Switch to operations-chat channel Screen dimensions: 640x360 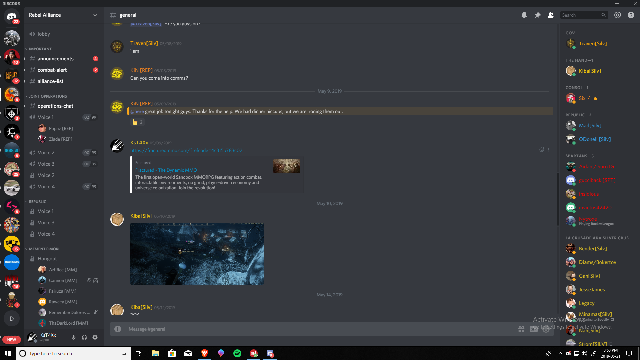pyautogui.click(x=55, y=106)
